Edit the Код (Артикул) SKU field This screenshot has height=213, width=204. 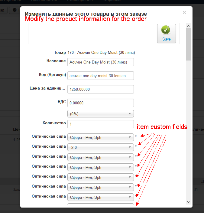(x=101, y=76)
